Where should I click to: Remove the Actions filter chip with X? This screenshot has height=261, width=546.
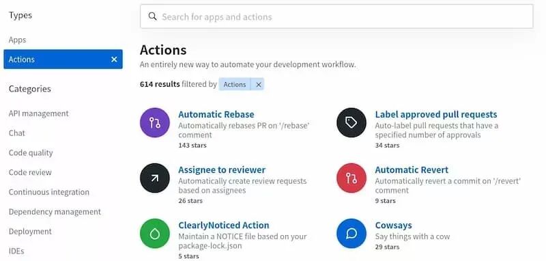(259, 84)
